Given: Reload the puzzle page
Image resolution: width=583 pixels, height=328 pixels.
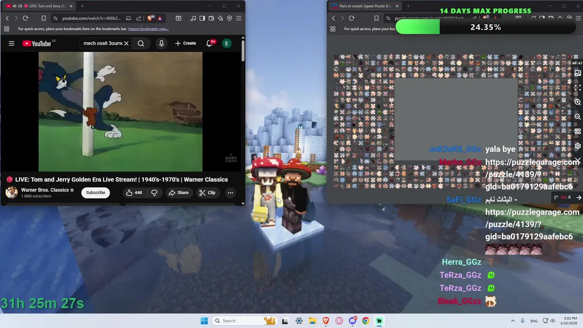Looking at the screenshot, I should tap(352, 18).
